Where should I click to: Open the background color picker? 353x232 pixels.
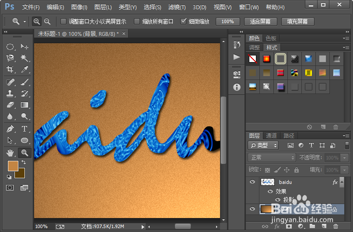[x=21, y=175]
